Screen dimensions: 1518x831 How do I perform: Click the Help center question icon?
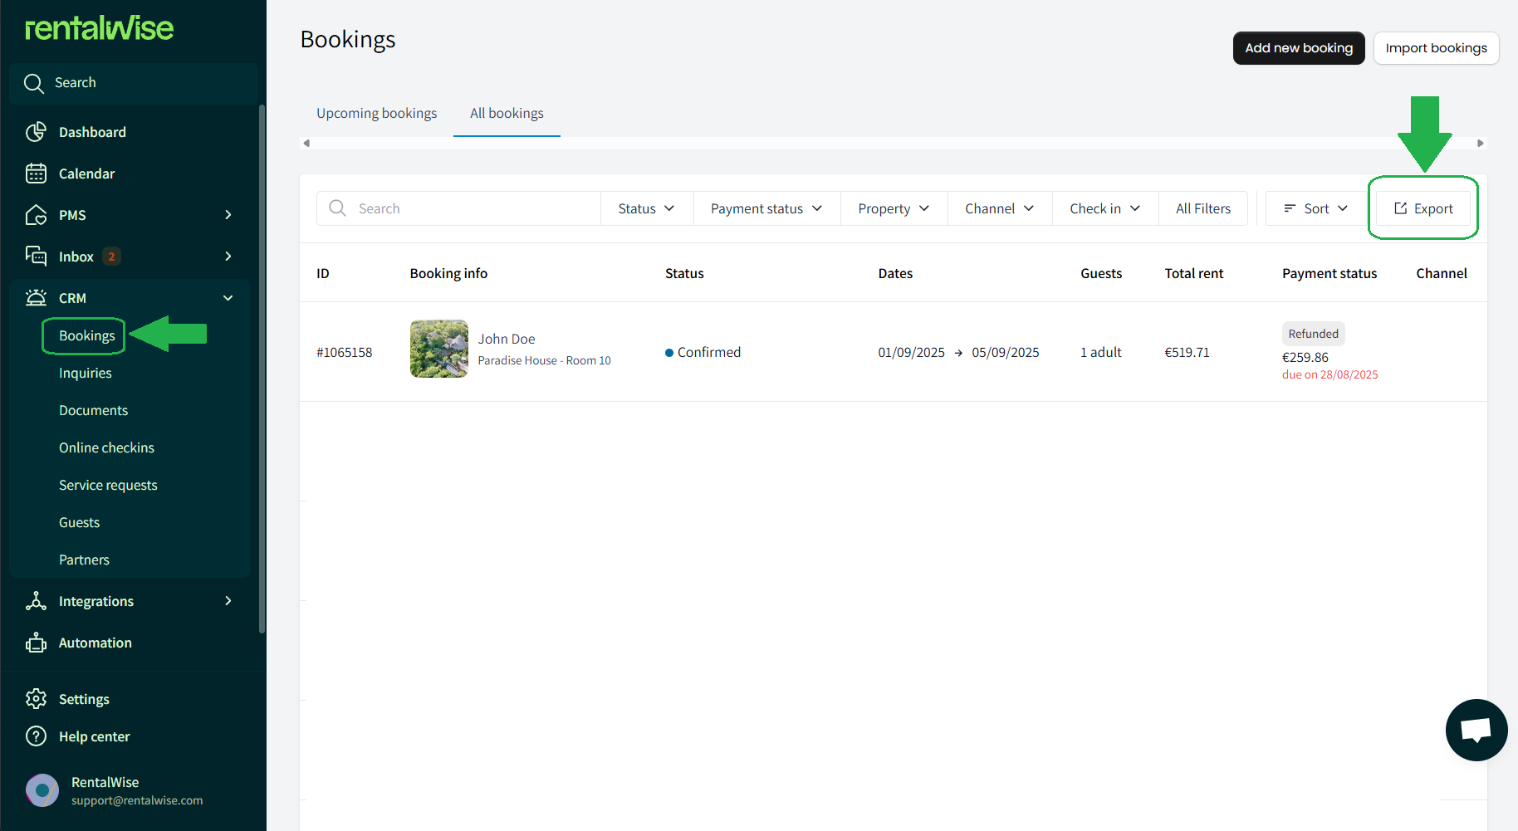click(x=36, y=736)
